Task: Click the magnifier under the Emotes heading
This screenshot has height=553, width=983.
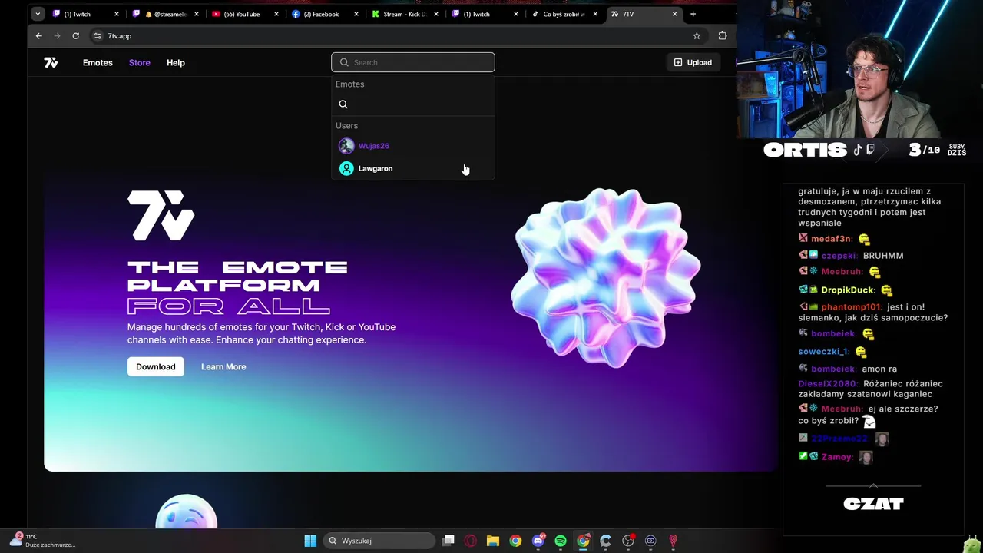Action: pyautogui.click(x=343, y=104)
